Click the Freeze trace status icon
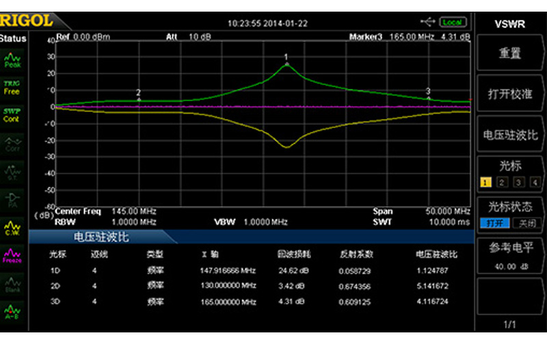 pyautogui.click(x=12, y=256)
